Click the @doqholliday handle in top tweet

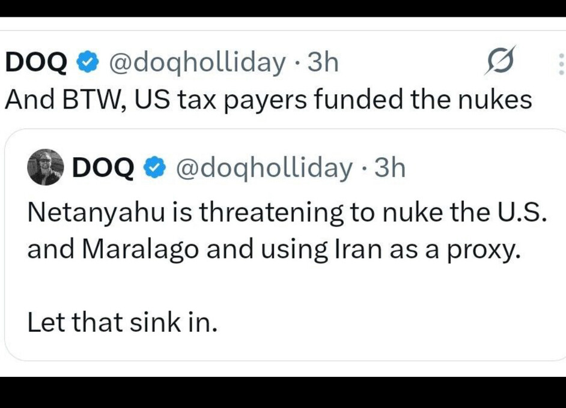[195, 62]
